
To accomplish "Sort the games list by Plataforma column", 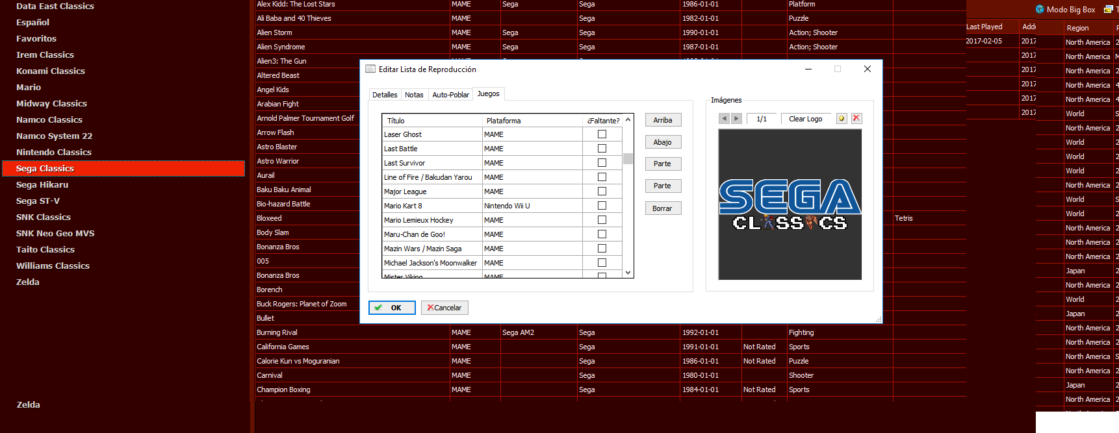I will [532, 121].
